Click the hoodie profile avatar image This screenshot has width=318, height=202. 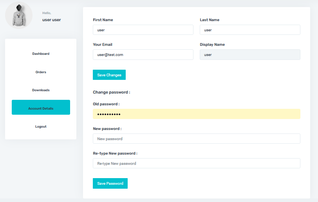tap(18, 15)
